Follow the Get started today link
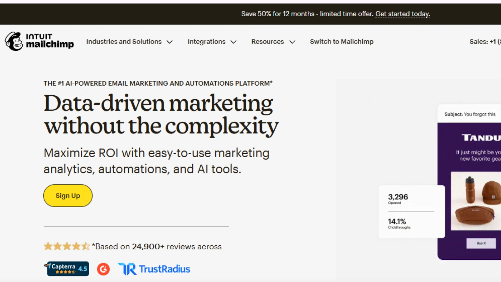Viewport: 501px width, 282px height. (x=403, y=14)
